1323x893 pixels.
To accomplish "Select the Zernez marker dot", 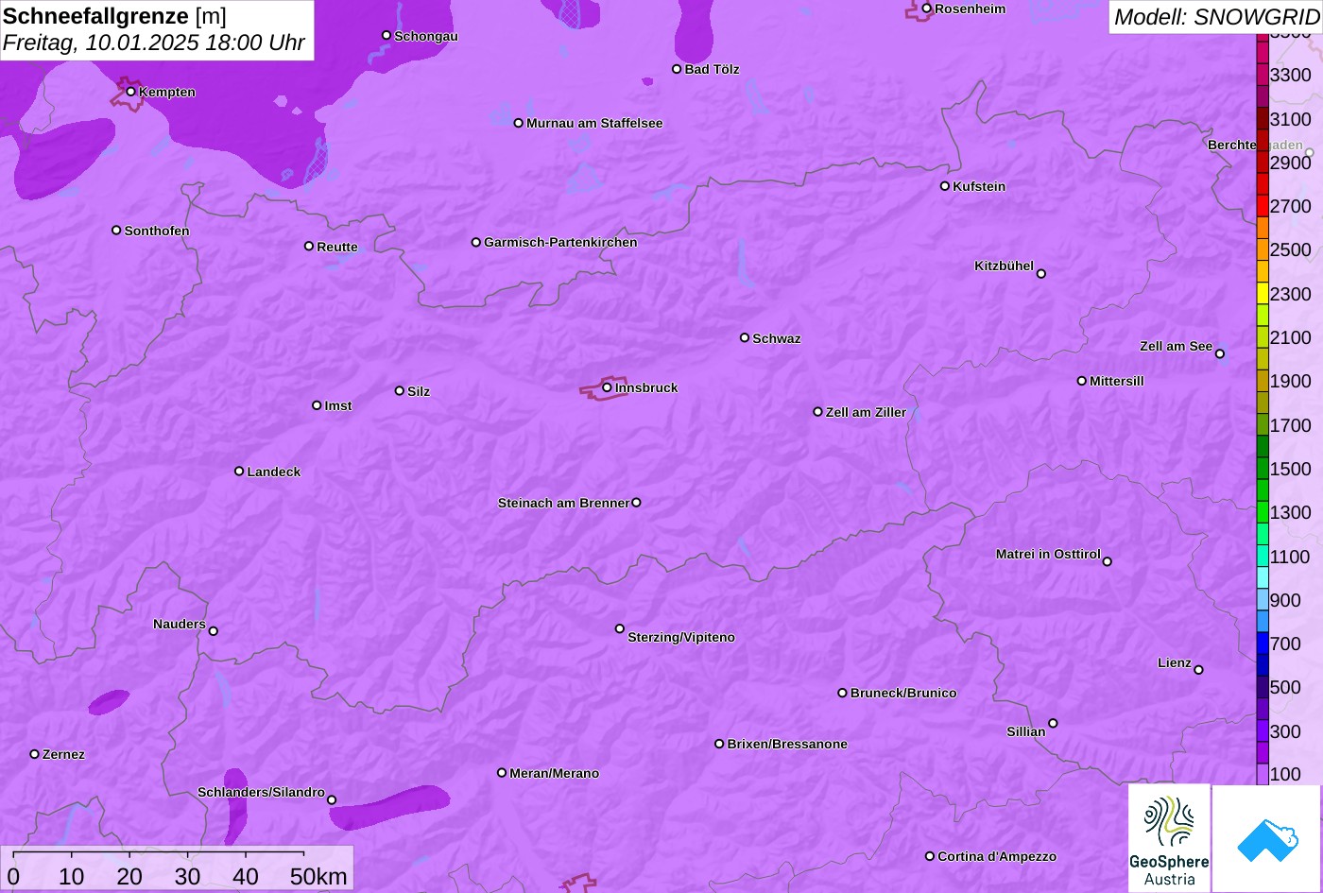I will click(35, 754).
